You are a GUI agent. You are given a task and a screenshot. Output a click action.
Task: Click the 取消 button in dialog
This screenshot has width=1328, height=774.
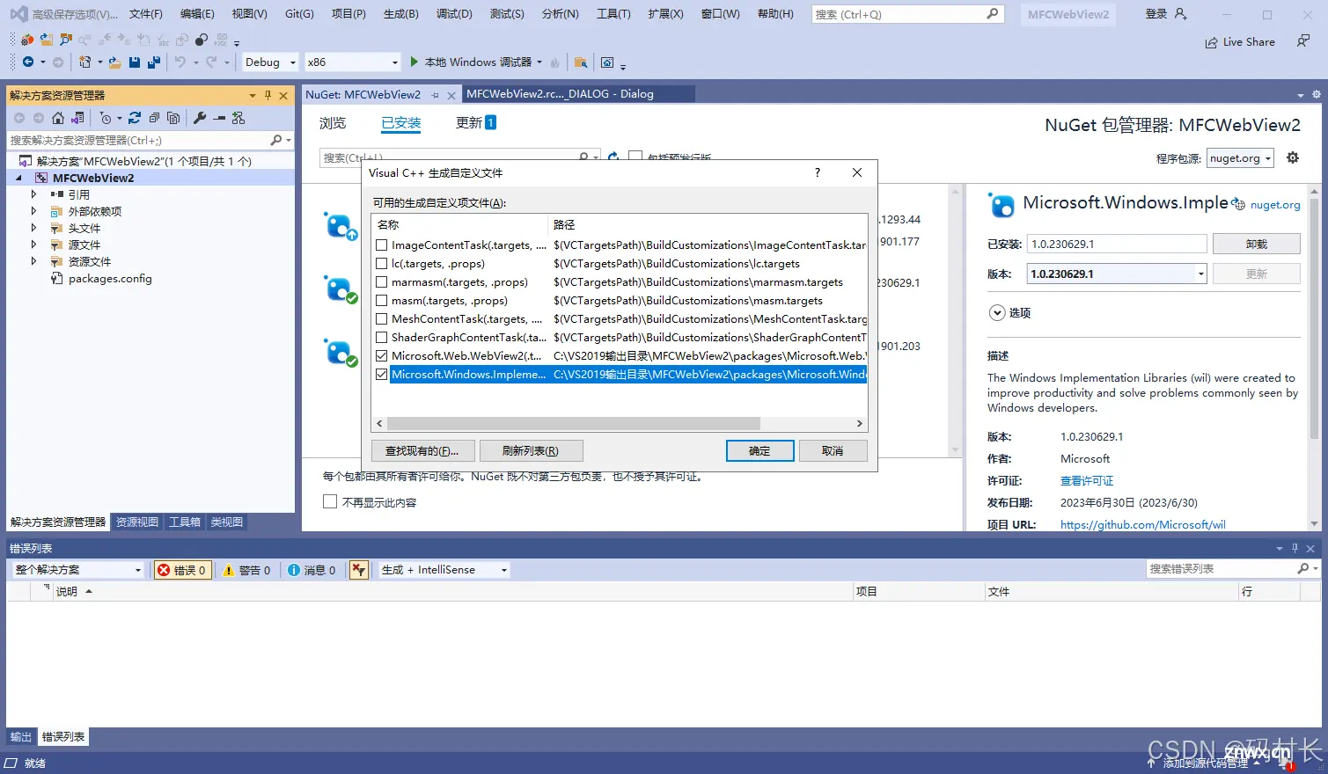tap(833, 450)
